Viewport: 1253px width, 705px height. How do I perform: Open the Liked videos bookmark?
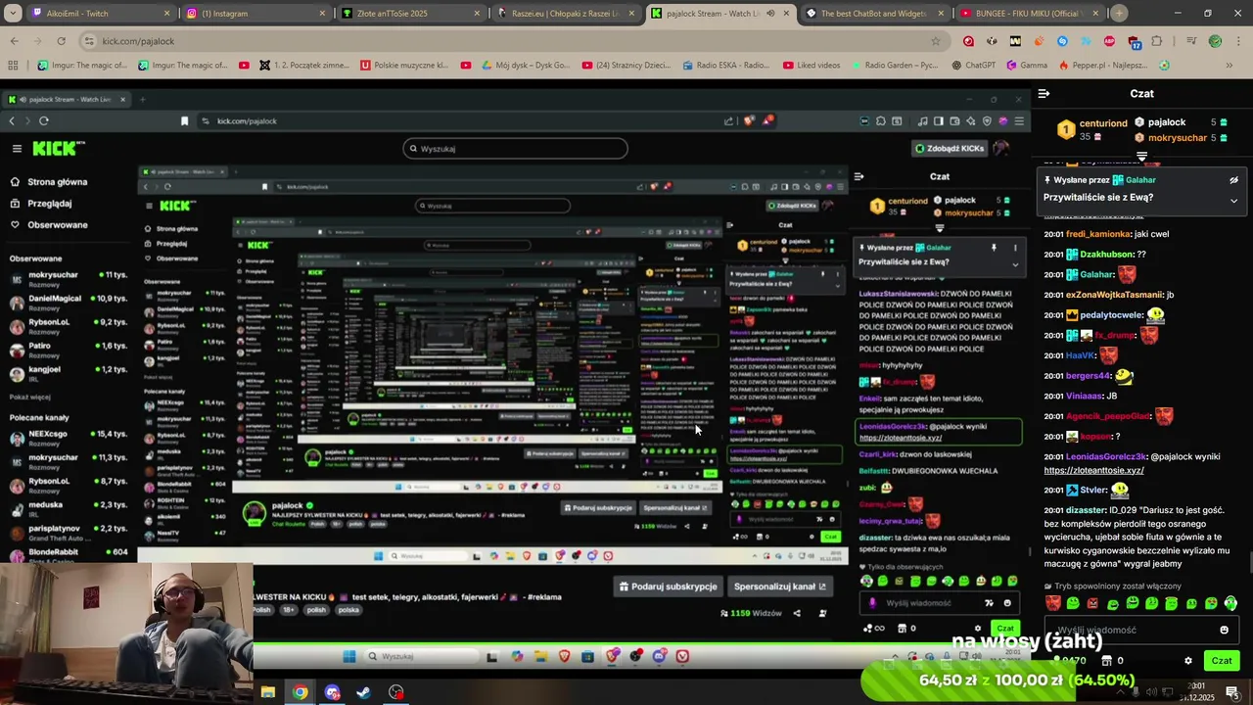(x=812, y=66)
